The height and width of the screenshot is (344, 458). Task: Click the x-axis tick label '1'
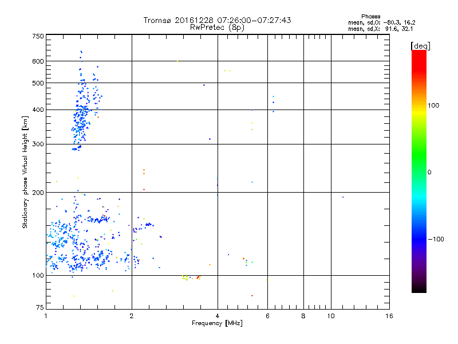[46, 316]
